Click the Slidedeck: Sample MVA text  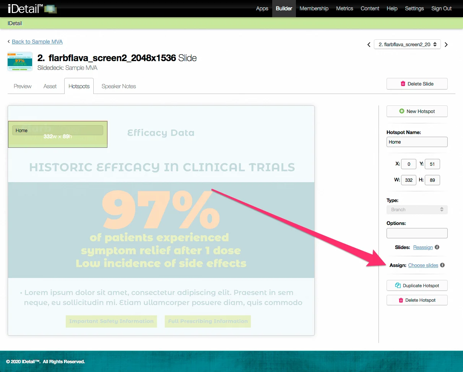[67, 68]
